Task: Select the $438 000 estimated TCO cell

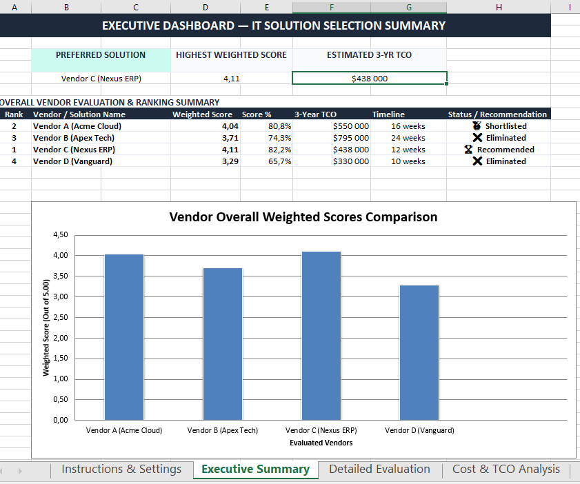Action: pyautogui.click(x=370, y=79)
